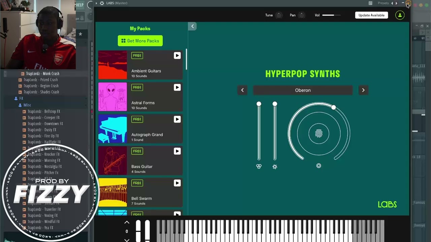Screen dimensions: 431x242
Task: Preview the Bell Swarm pack with its play button
Action: coord(177,183)
